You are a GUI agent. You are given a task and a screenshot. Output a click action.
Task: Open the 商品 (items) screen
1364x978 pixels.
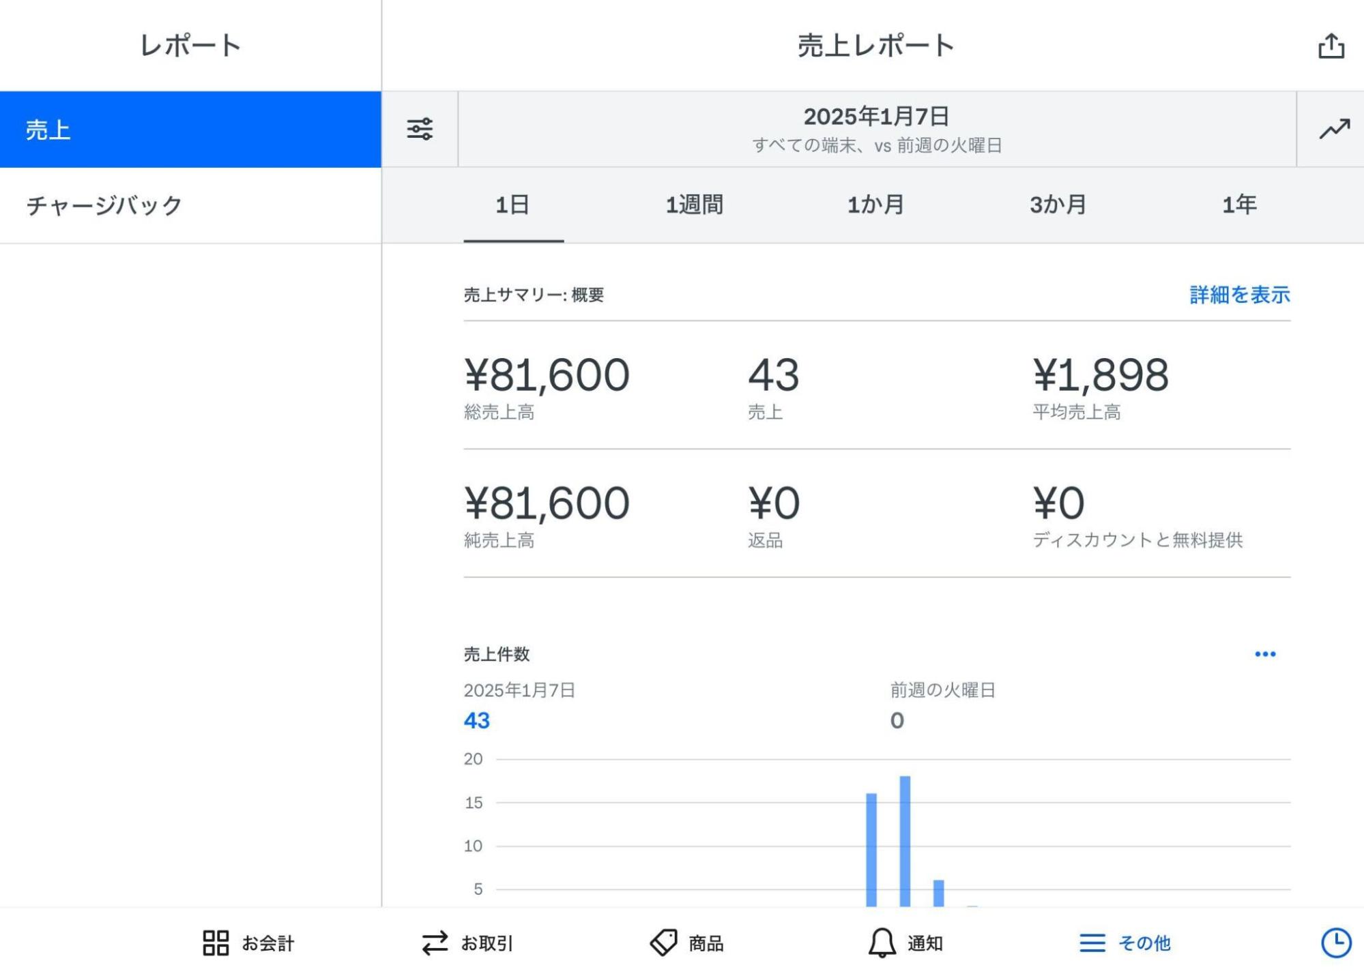690,943
